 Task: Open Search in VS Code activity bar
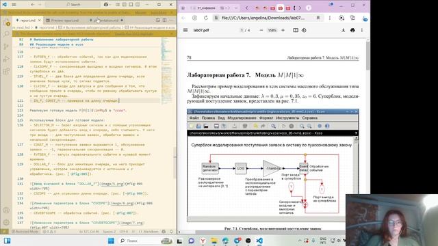click(6, 34)
